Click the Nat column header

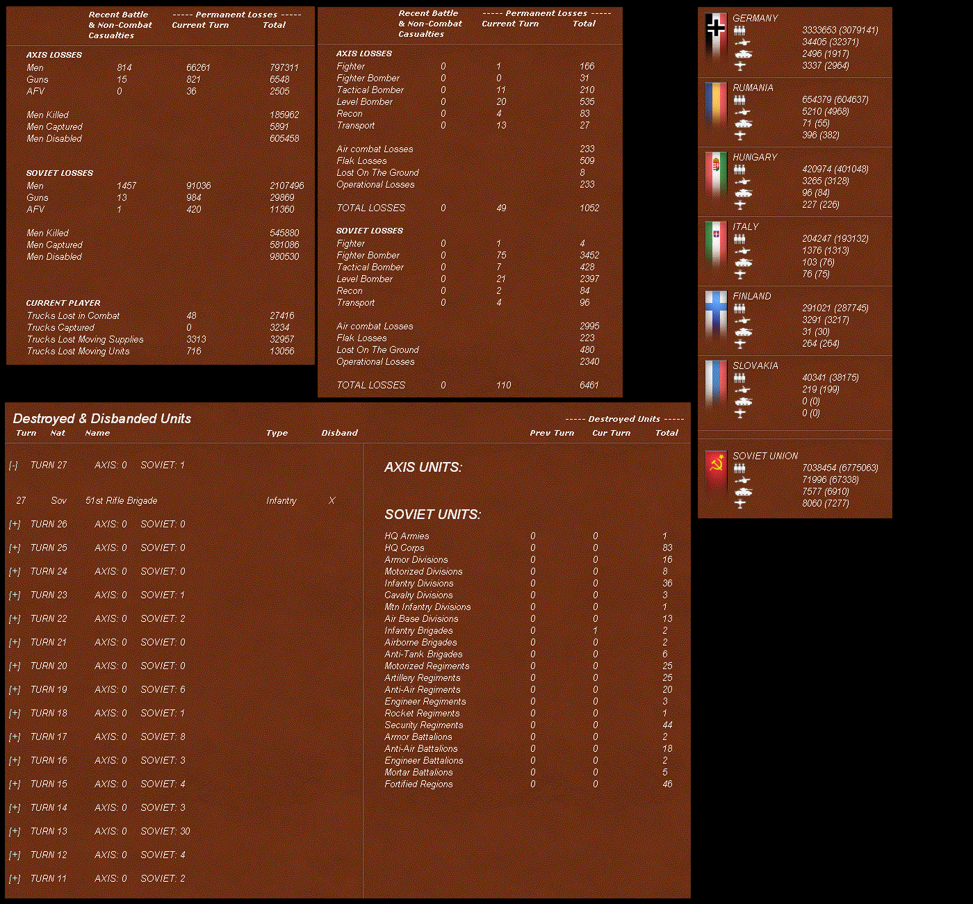(58, 433)
